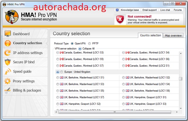Image resolution: width=188 pixels, height=121 pixels.
Task: Click the vertical scrollbar thumb
Action: click(x=181, y=79)
